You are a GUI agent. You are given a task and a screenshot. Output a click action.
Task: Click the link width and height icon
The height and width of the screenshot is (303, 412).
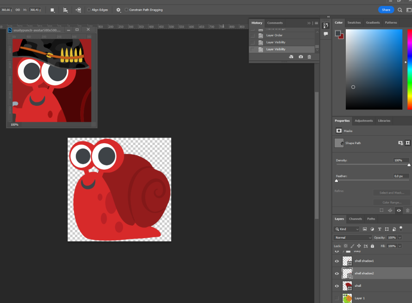click(18, 10)
